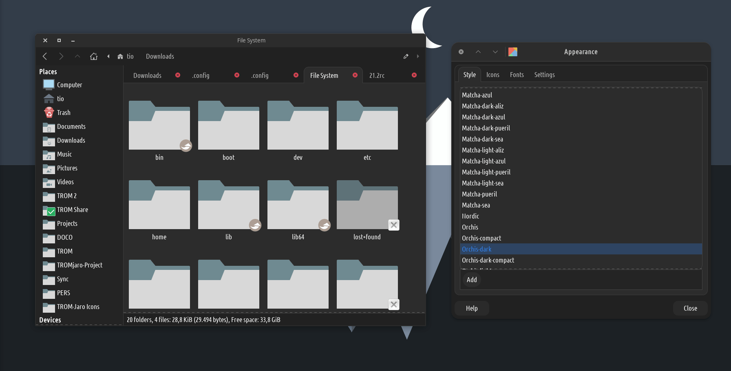Choose the Matcha-dark-sea style

(x=482, y=139)
